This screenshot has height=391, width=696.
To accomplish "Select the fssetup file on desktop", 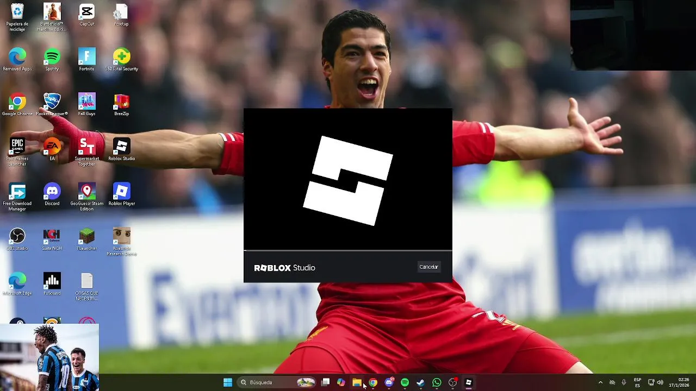I will (121, 15).
